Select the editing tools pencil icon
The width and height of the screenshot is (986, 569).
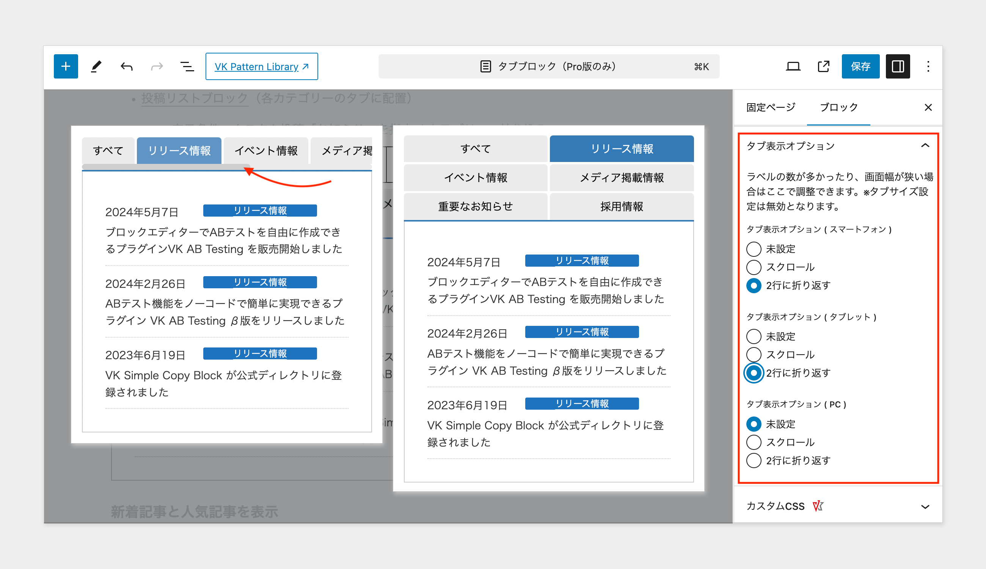pos(96,66)
